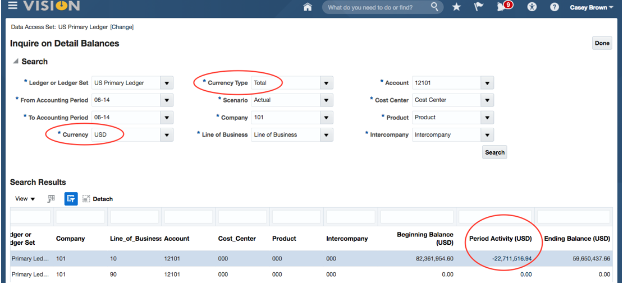
Task: Expand the Currency Type dropdown
Action: [x=326, y=83]
